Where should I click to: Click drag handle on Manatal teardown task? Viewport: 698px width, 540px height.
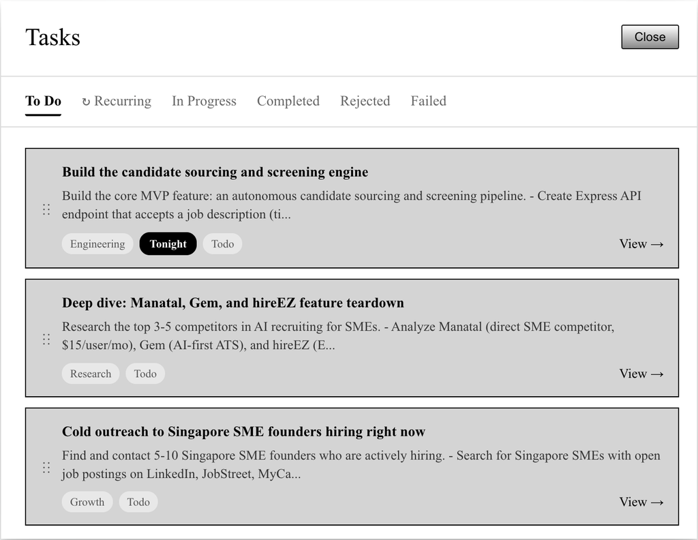[46, 339]
